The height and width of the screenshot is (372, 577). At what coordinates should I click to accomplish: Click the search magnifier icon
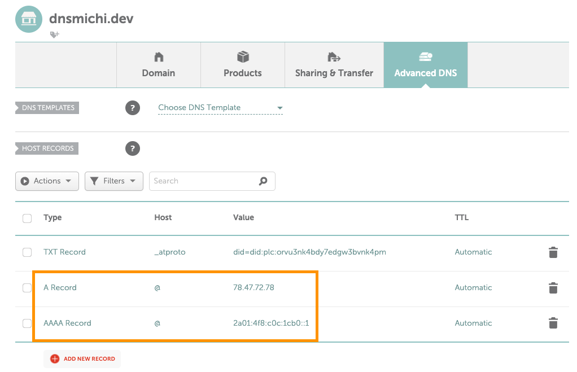coord(263,181)
